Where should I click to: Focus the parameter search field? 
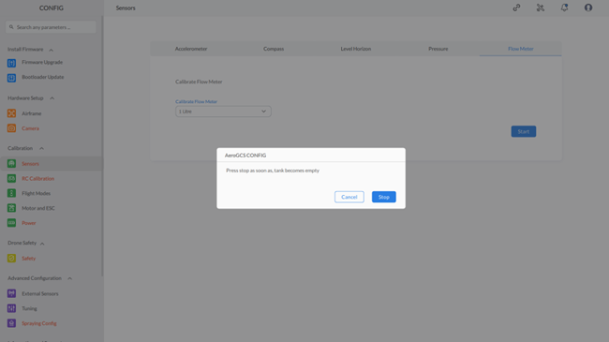[51, 27]
